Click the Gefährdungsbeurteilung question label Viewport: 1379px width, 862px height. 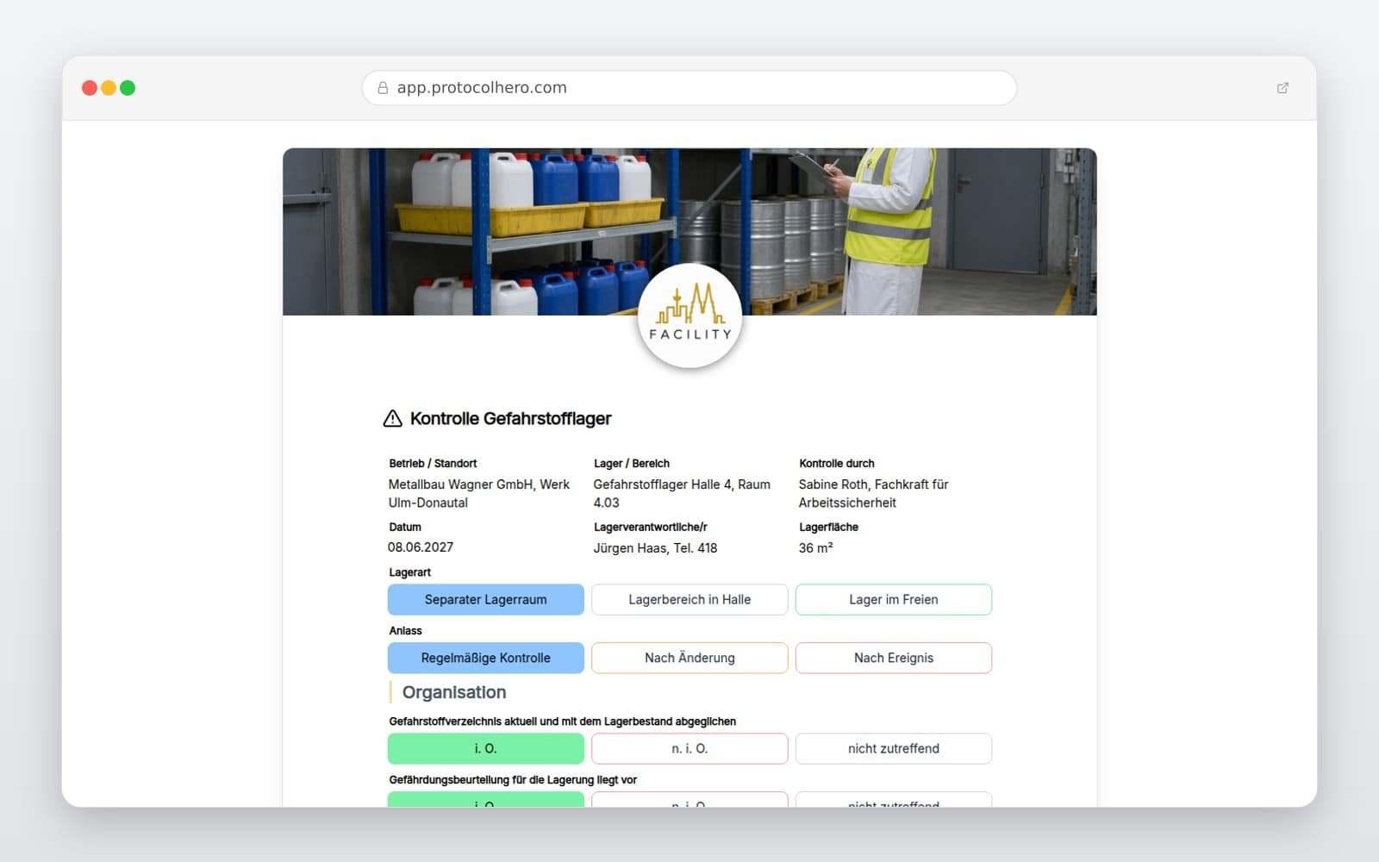(513, 780)
